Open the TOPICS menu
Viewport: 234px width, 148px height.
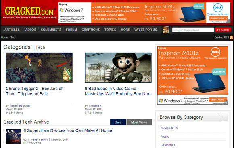110,30
